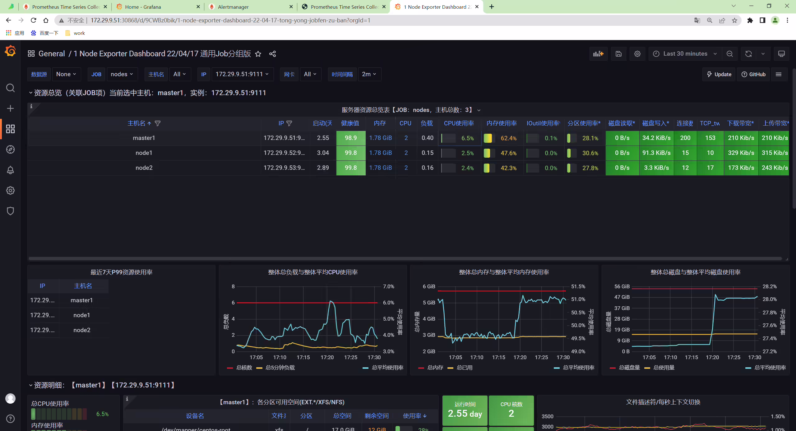Open the Last 30 minutes time picker
The height and width of the screenshot is (431, 796).
click(685, 54)
